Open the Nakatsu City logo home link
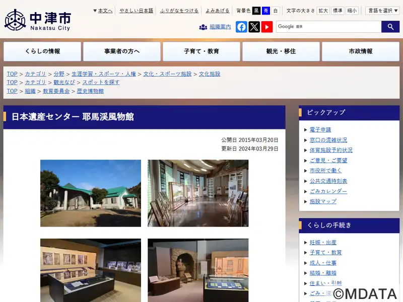 tap(37, 20)
